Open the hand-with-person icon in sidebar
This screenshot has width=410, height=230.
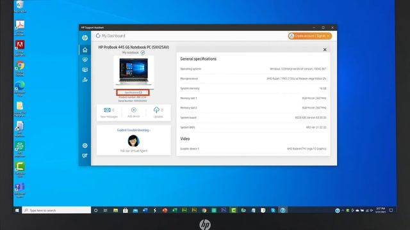(x=85, y=80)
